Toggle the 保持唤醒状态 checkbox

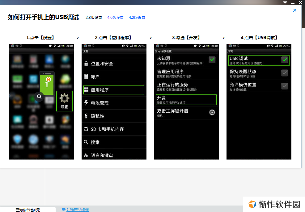(x=285, y=73)
